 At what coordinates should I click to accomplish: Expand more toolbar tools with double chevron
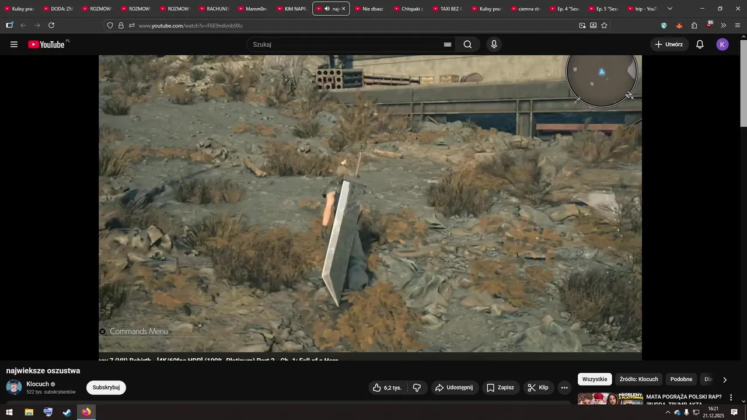pyautogui.click(x=723, y=25)
